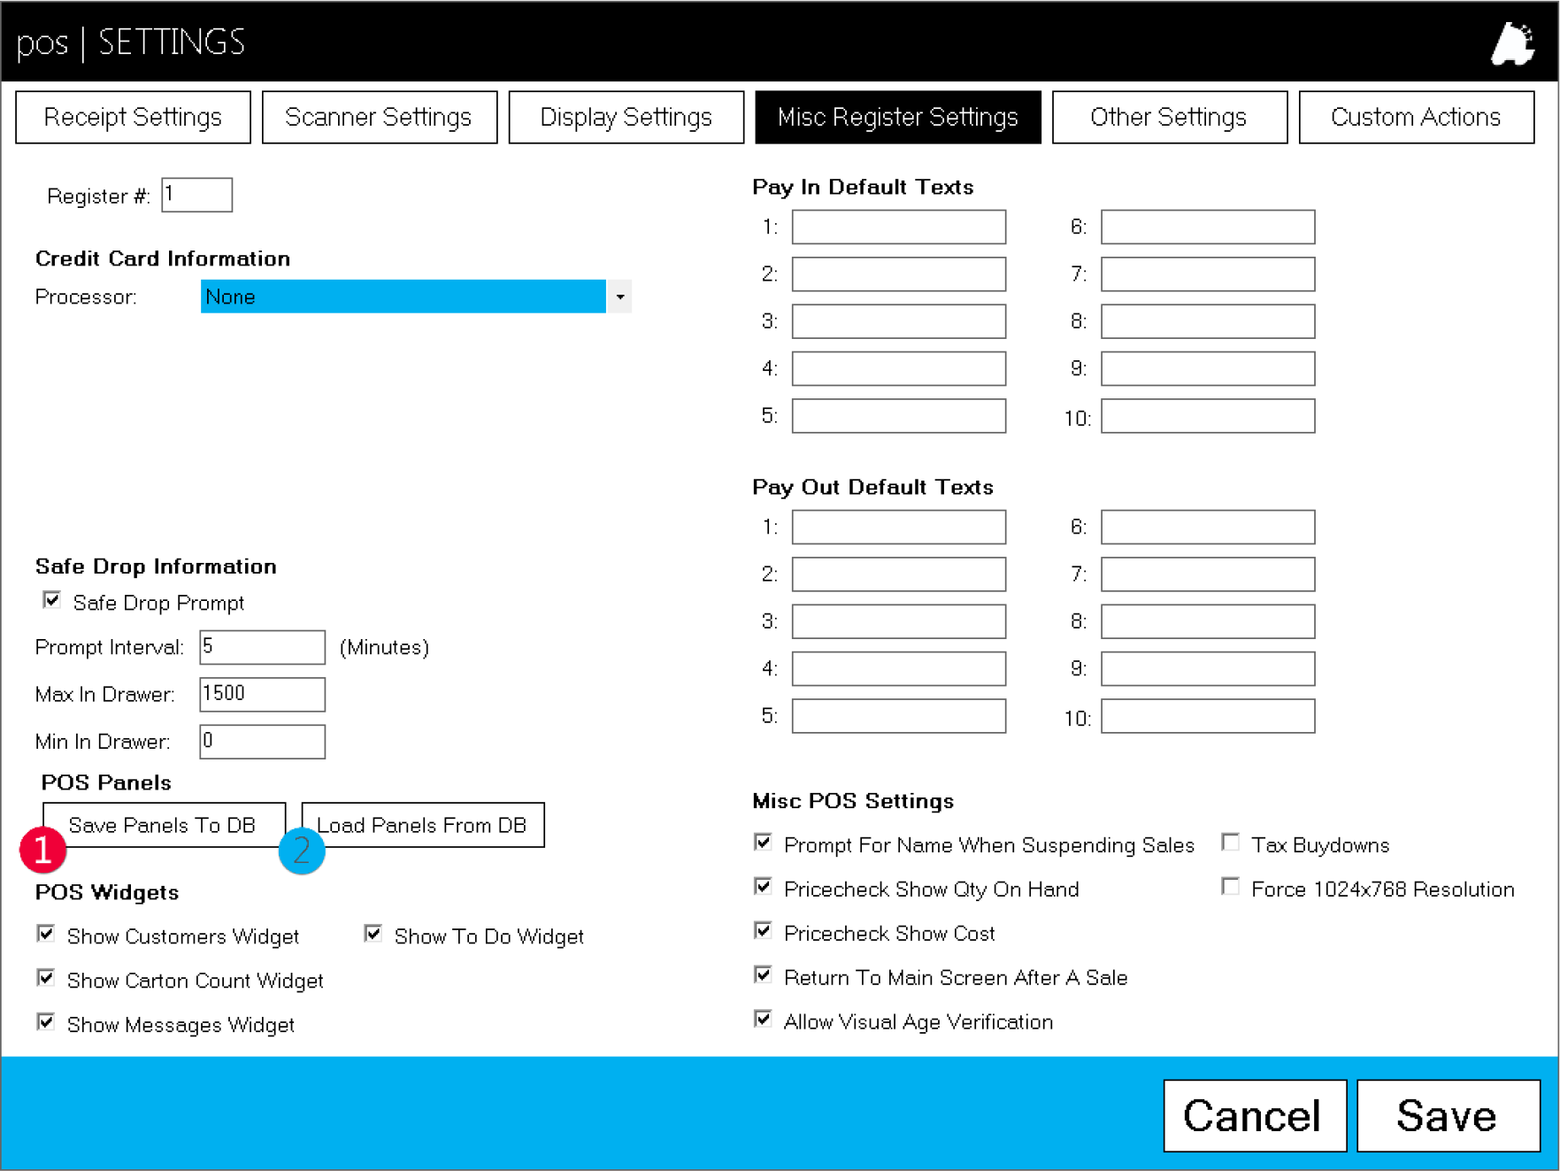This screenshot has width=1560, height=1171.
Task: Click Pay In Default Text field 7
Action: (x=1208, y=273)
